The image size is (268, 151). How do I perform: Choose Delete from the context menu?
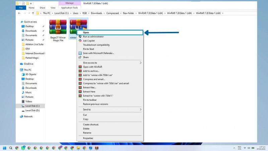click(x=110, y=129)
